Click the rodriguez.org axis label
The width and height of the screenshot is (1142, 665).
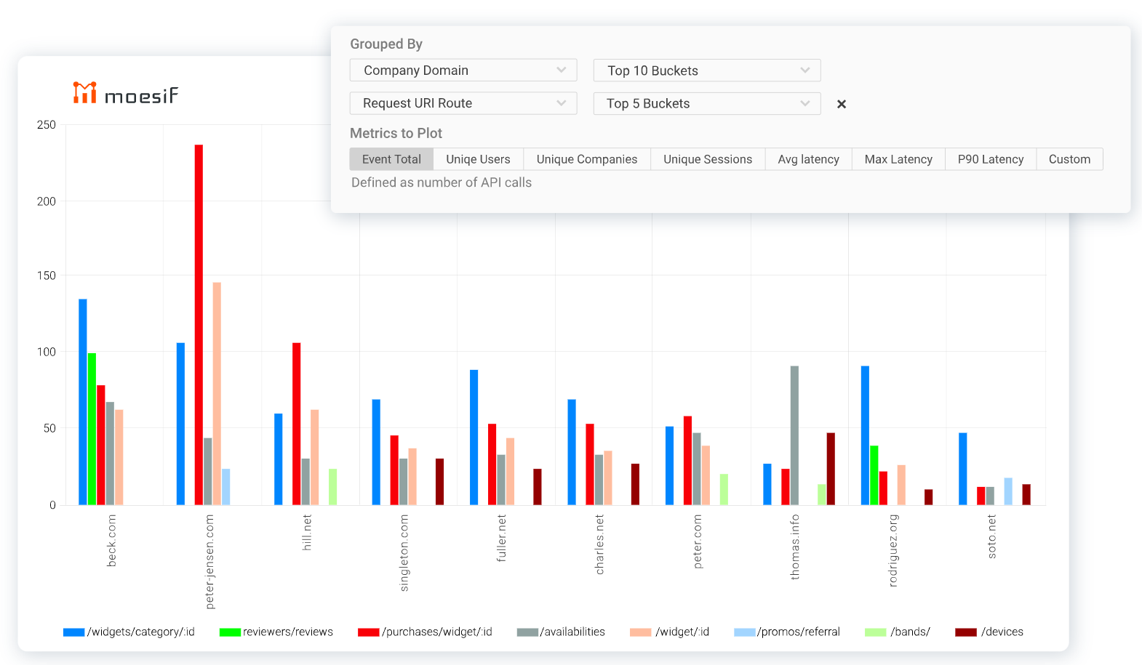coord(893,551)
